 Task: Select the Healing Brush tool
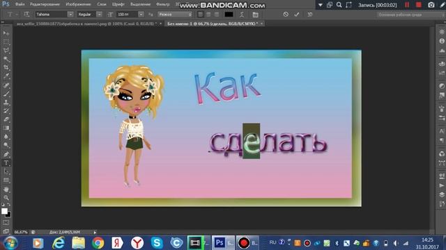[x=6, y=85]
